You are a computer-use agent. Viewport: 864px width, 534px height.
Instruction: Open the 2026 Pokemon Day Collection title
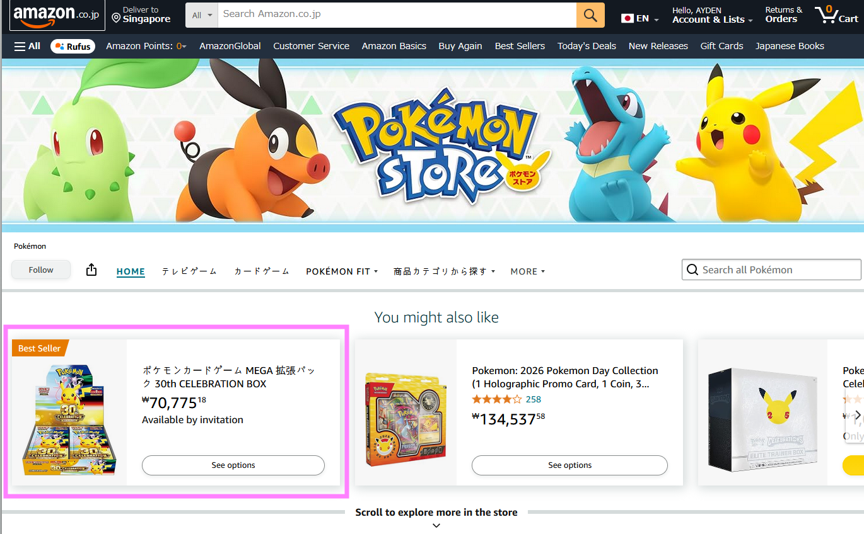click(565, 377)
